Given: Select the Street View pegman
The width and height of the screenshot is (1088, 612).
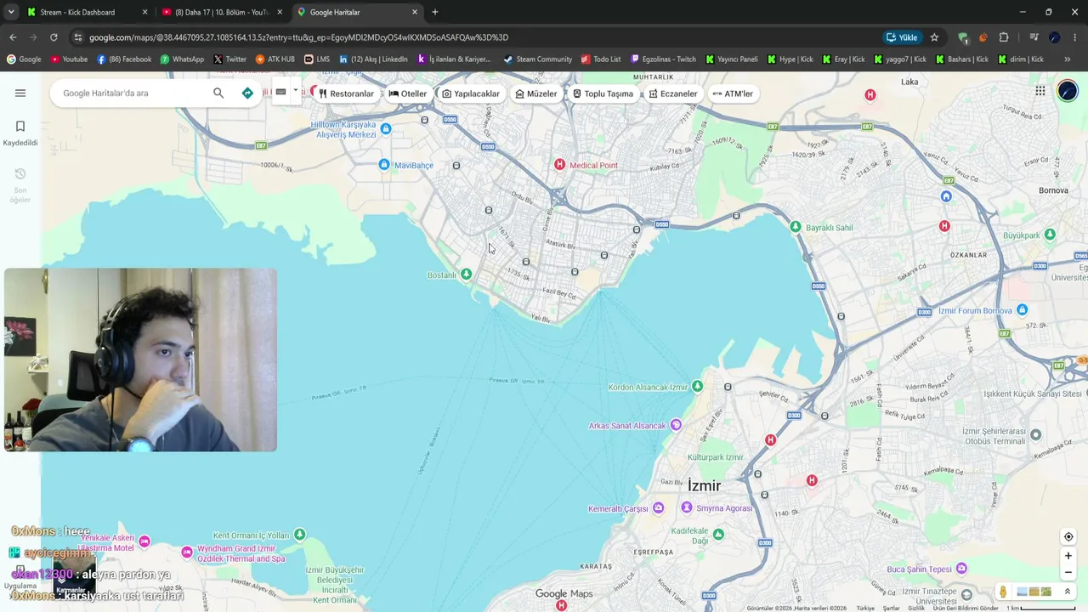Looking at the screenshot, I should (1003, 592).
